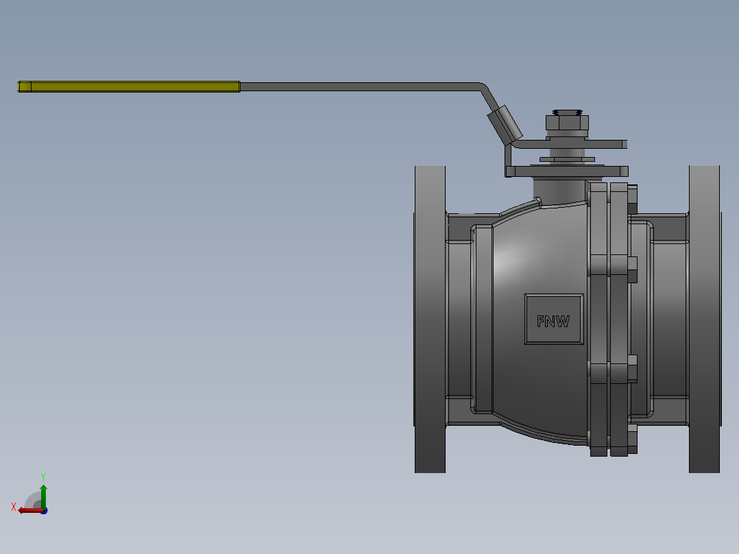Select the hex nut on top of the stem

(567, 123)
